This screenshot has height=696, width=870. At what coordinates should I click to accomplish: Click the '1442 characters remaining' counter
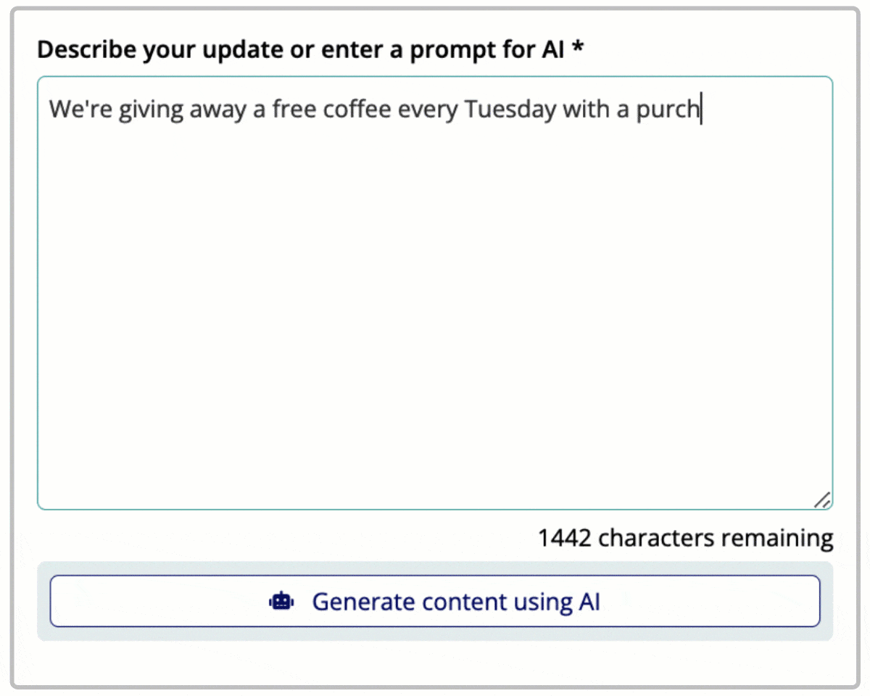coord(685,538)
